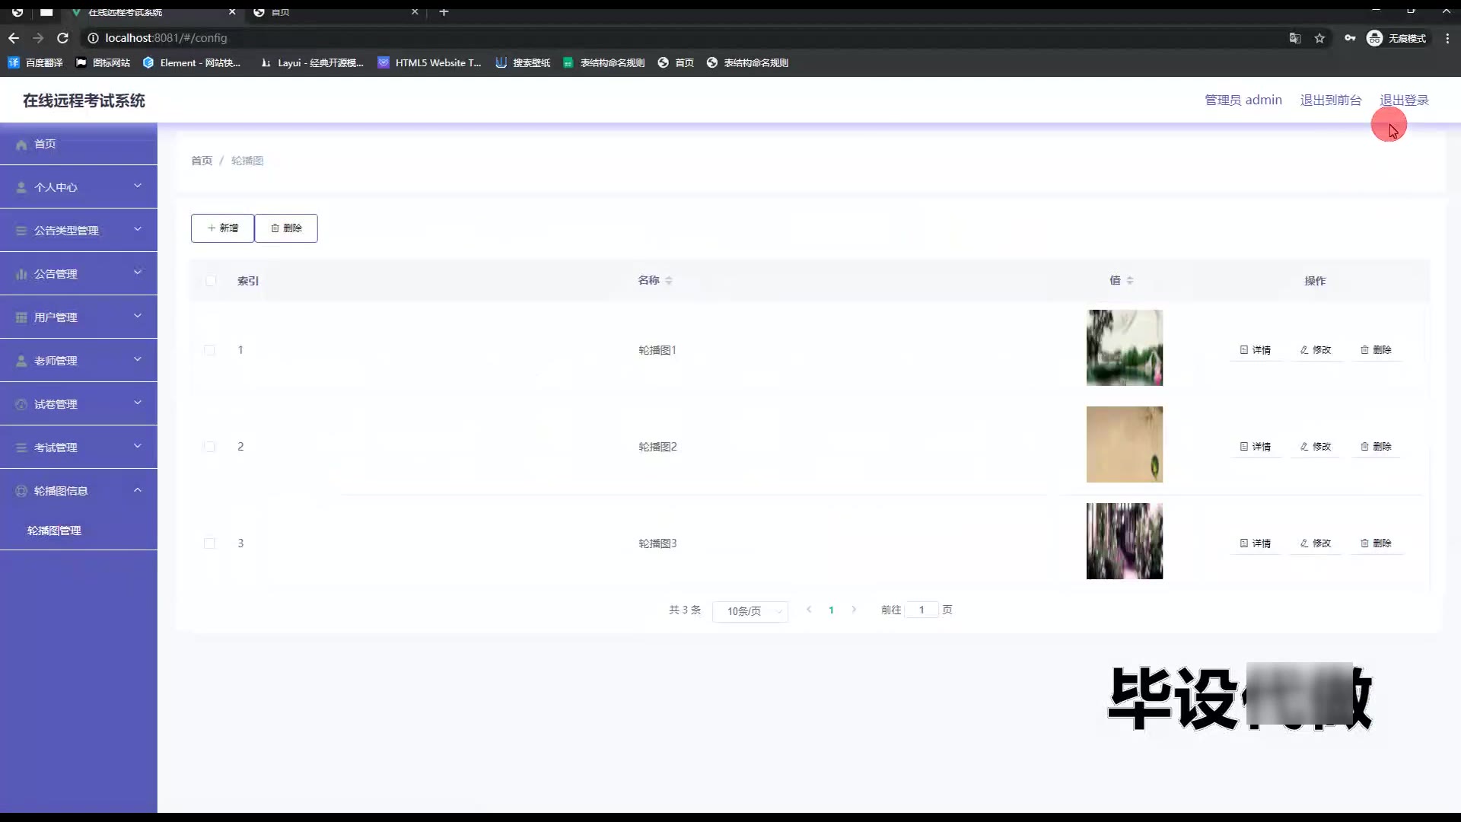
Task: Click the browser reload icon
Action: (x=63, y=38)
